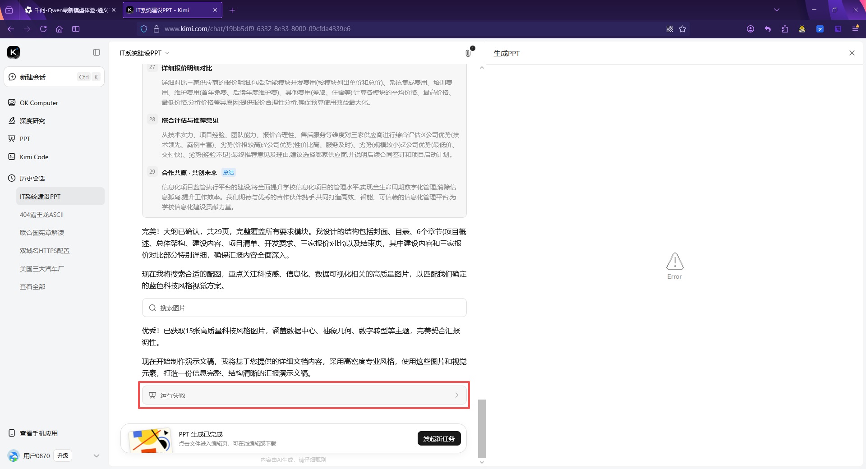Viewport: 866px width, 469px height.
Task: Click the 查看全部 link in the sidebar
Action: click(32, 286)
